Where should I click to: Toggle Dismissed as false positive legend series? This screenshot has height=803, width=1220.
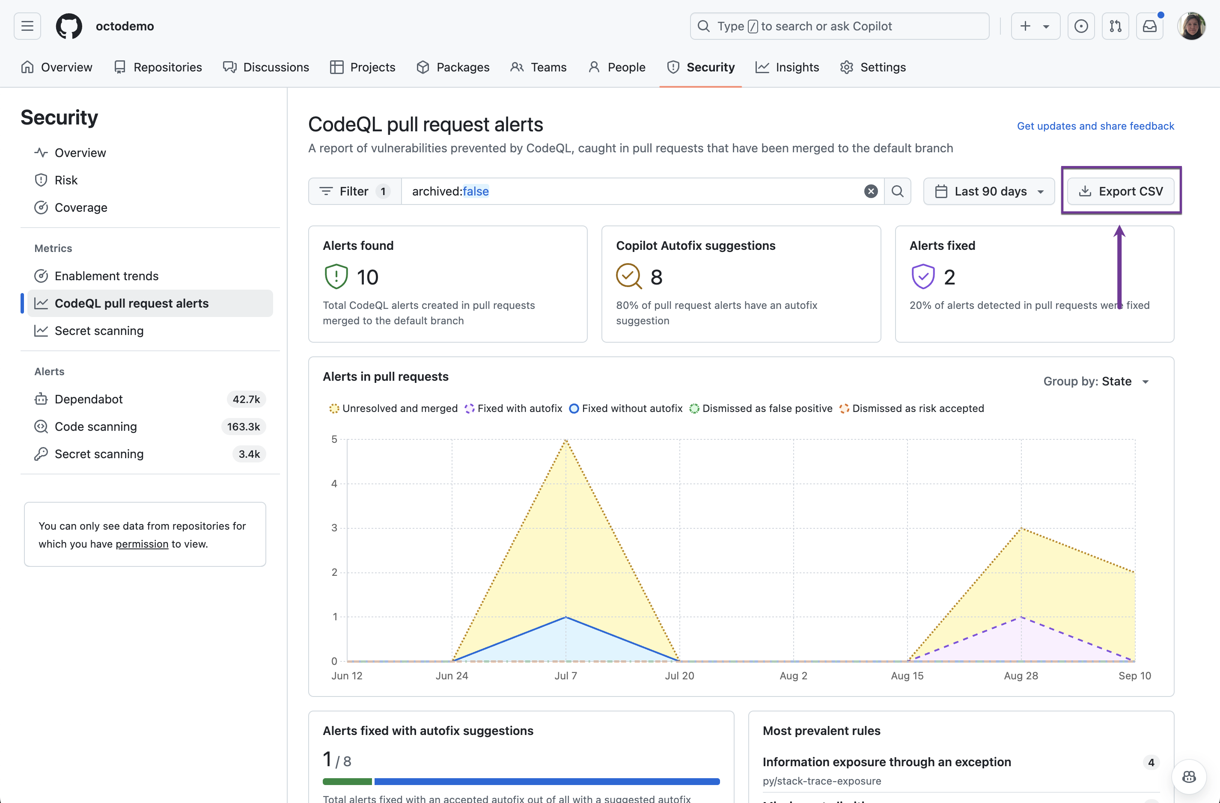coord(761,409)
